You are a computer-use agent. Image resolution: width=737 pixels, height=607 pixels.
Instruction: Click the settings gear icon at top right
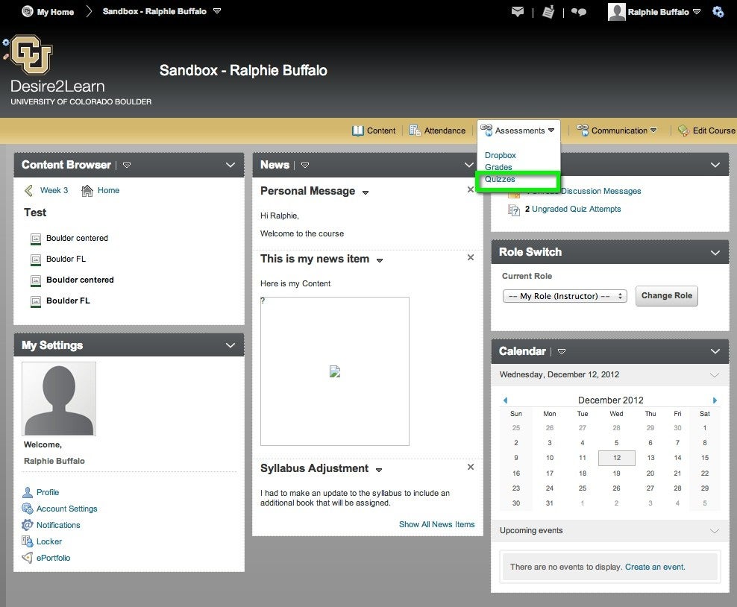[718, 12]
